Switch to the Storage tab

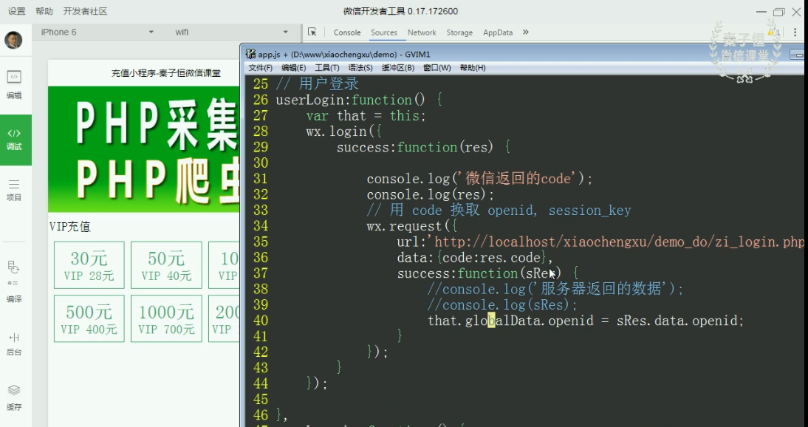(459, 33)
